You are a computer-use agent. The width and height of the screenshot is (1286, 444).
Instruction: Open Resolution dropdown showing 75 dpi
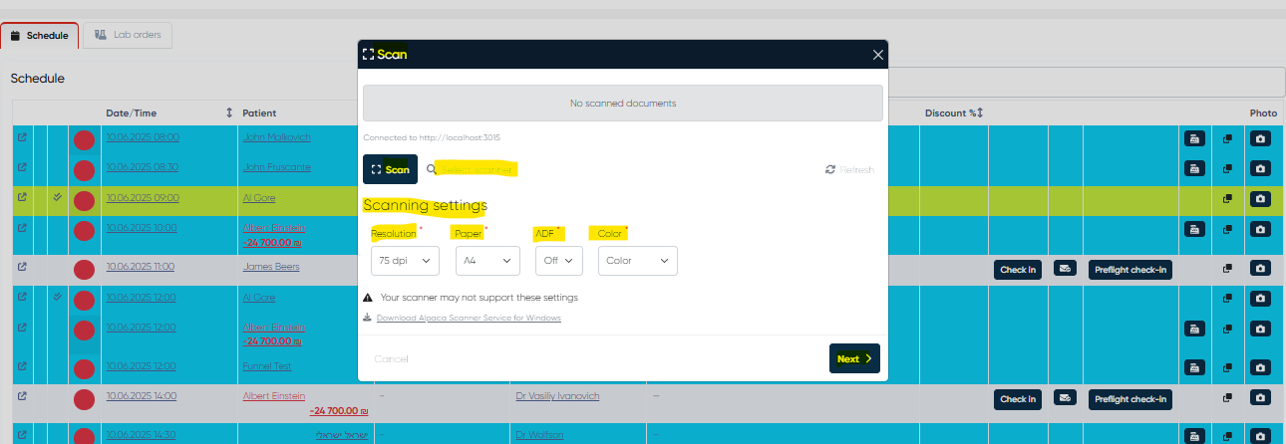click(x=405, y=261)
